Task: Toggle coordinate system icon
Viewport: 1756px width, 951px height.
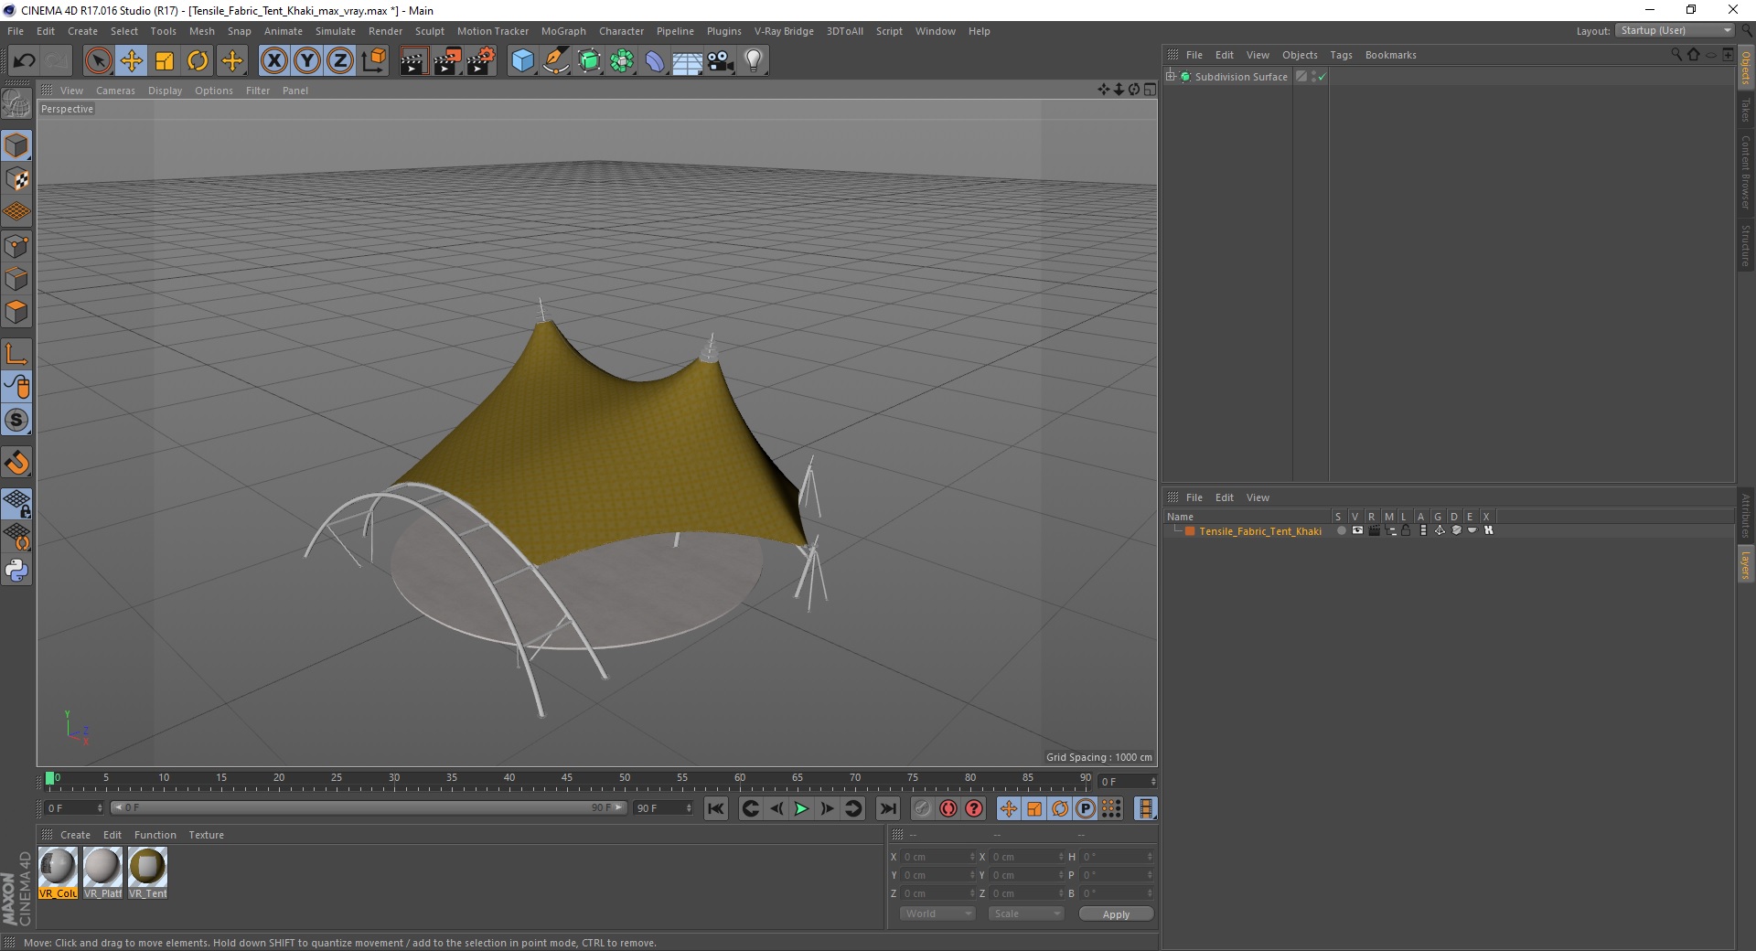Action: click(x=373, y=61)
